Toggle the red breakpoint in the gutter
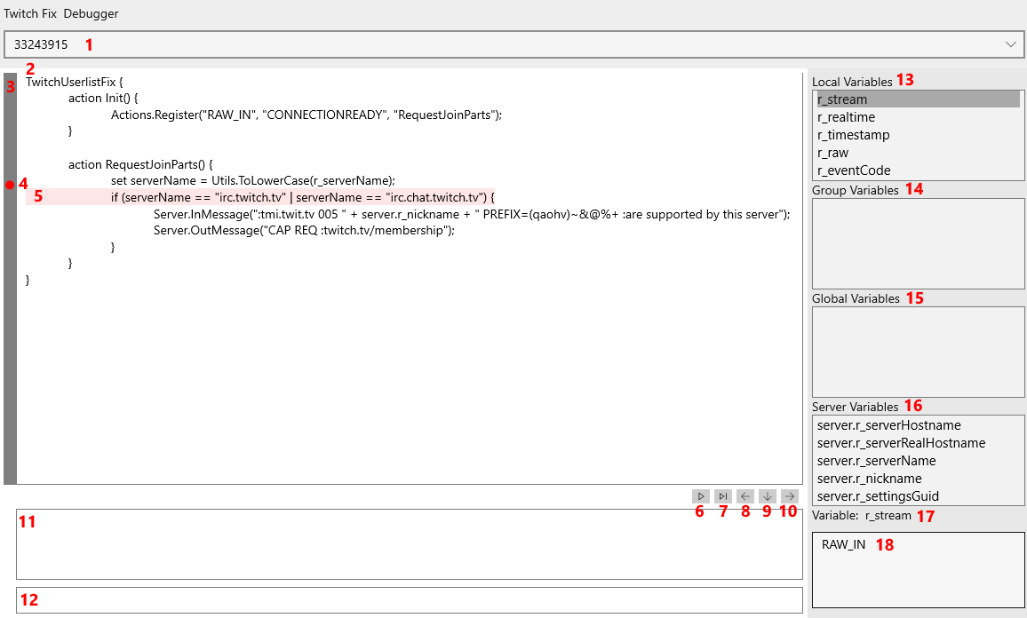 [x=9, y=185]
